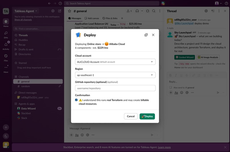Click the GitHub repository input field
The width and height of the screenshot is (230, 152).
115,88
